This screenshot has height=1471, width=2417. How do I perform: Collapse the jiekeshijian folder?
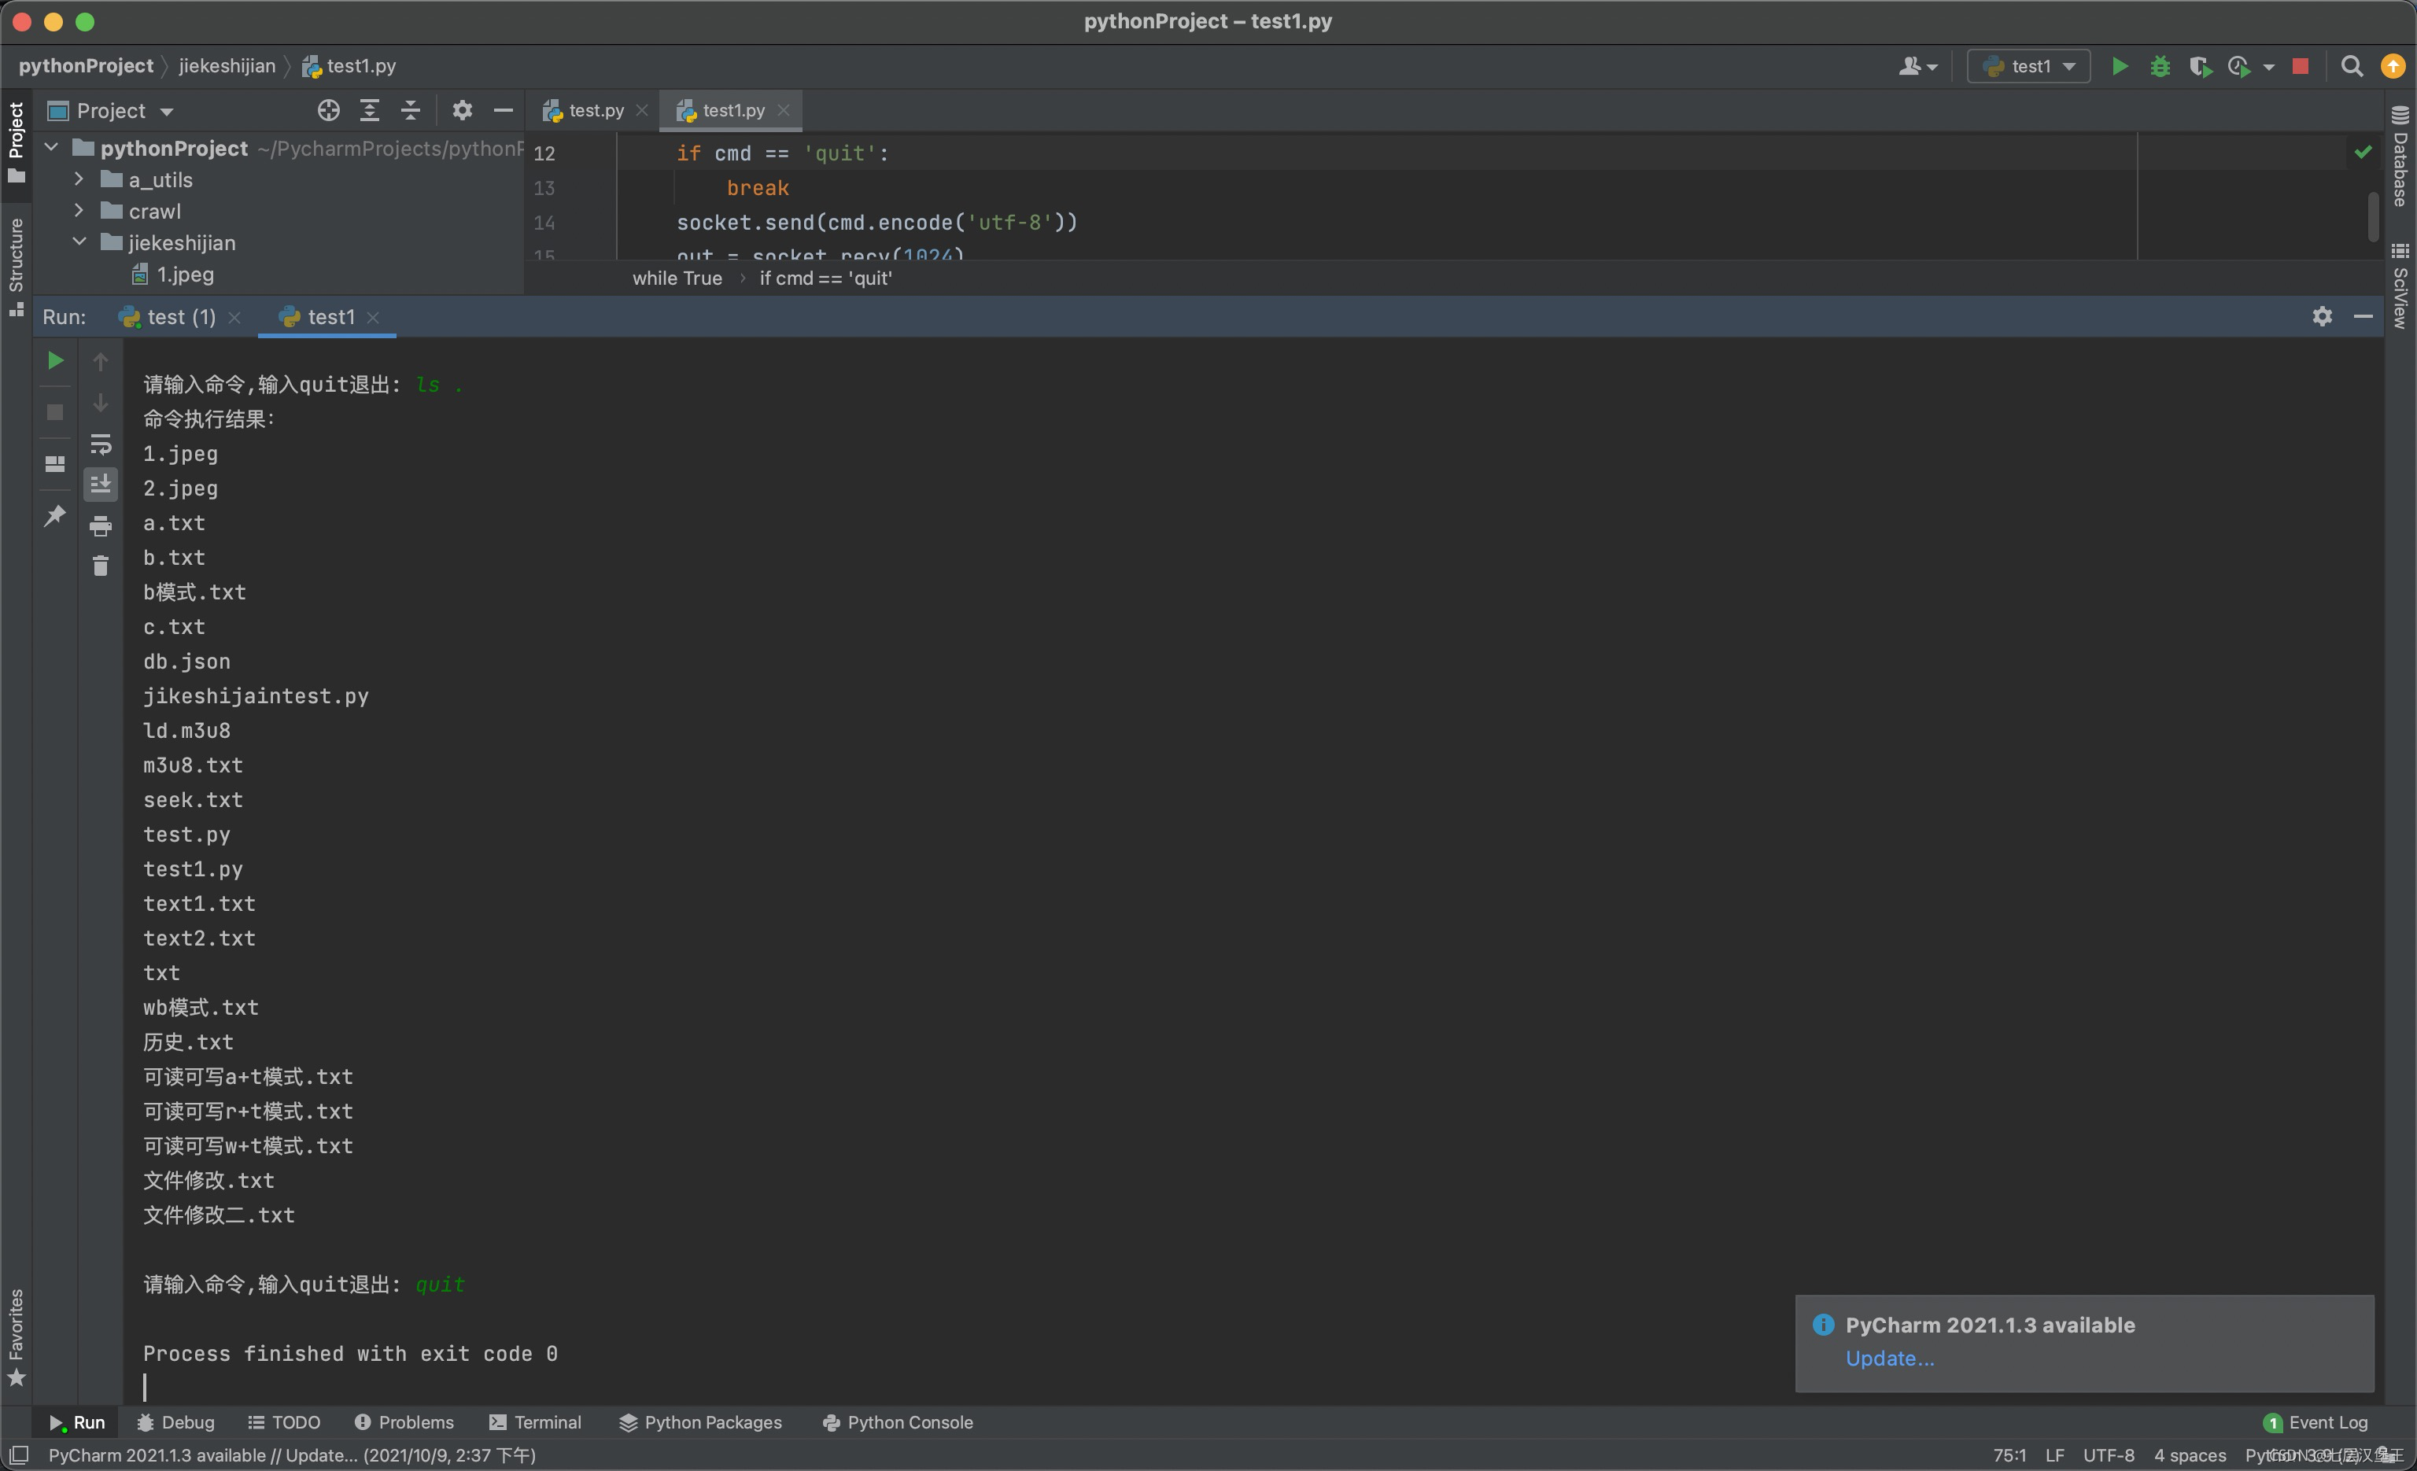[x=79, y=242]
